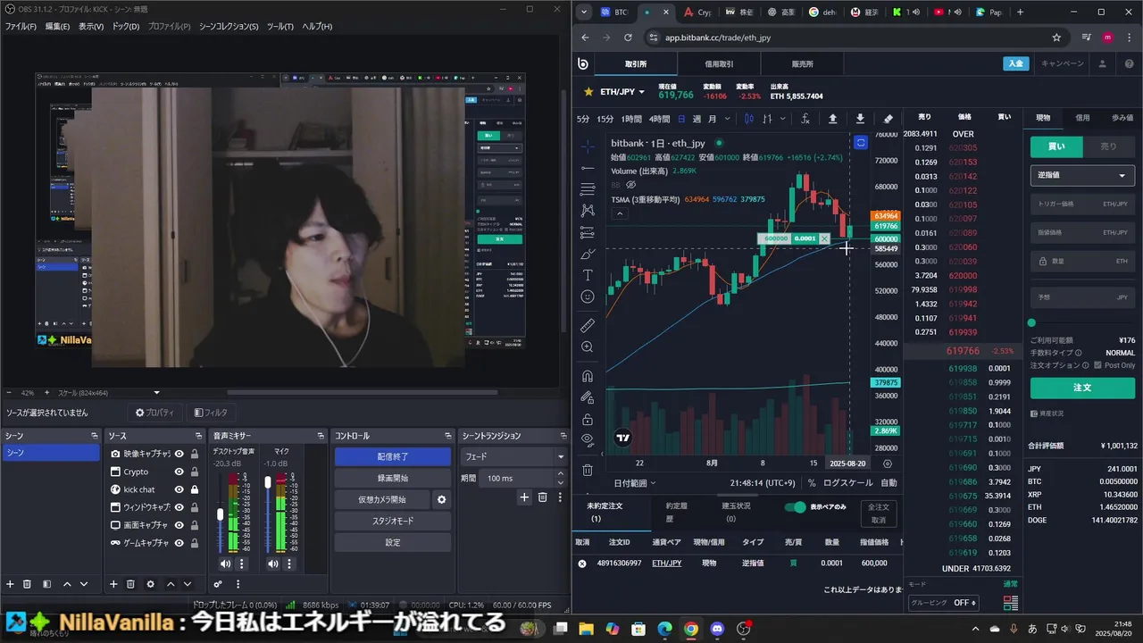
Task: Toggle visibility of 画面キャプチャ source
Action: (x=179, y=525)
